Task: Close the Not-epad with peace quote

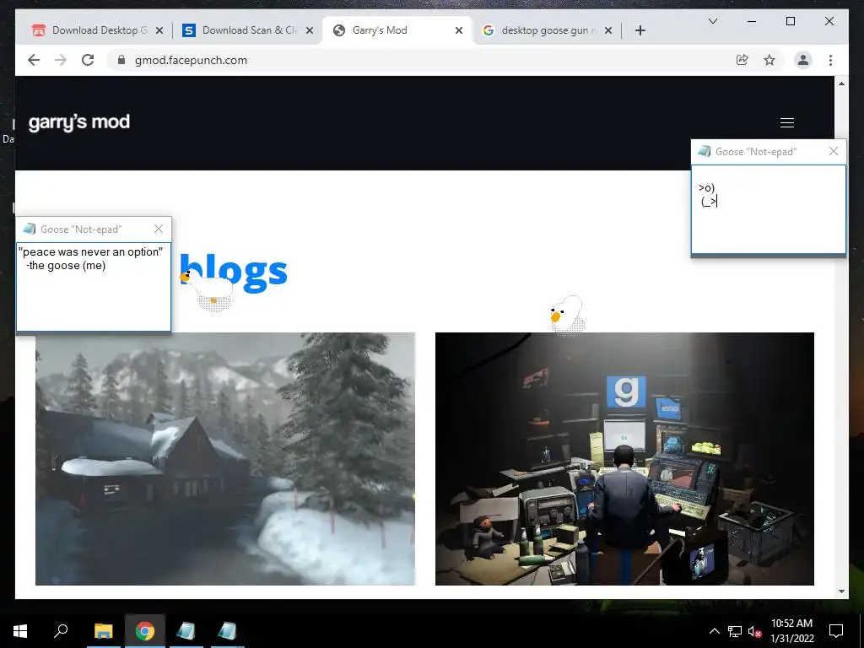Action: coord(159,229)
